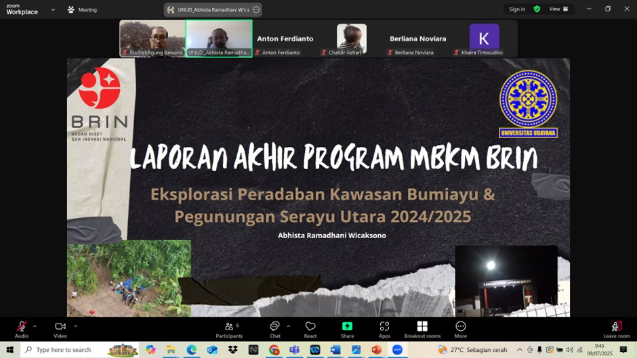Select Berliana Noviara participant tile
The width and height of the screenshot is (637, 358).
point(417,39)
